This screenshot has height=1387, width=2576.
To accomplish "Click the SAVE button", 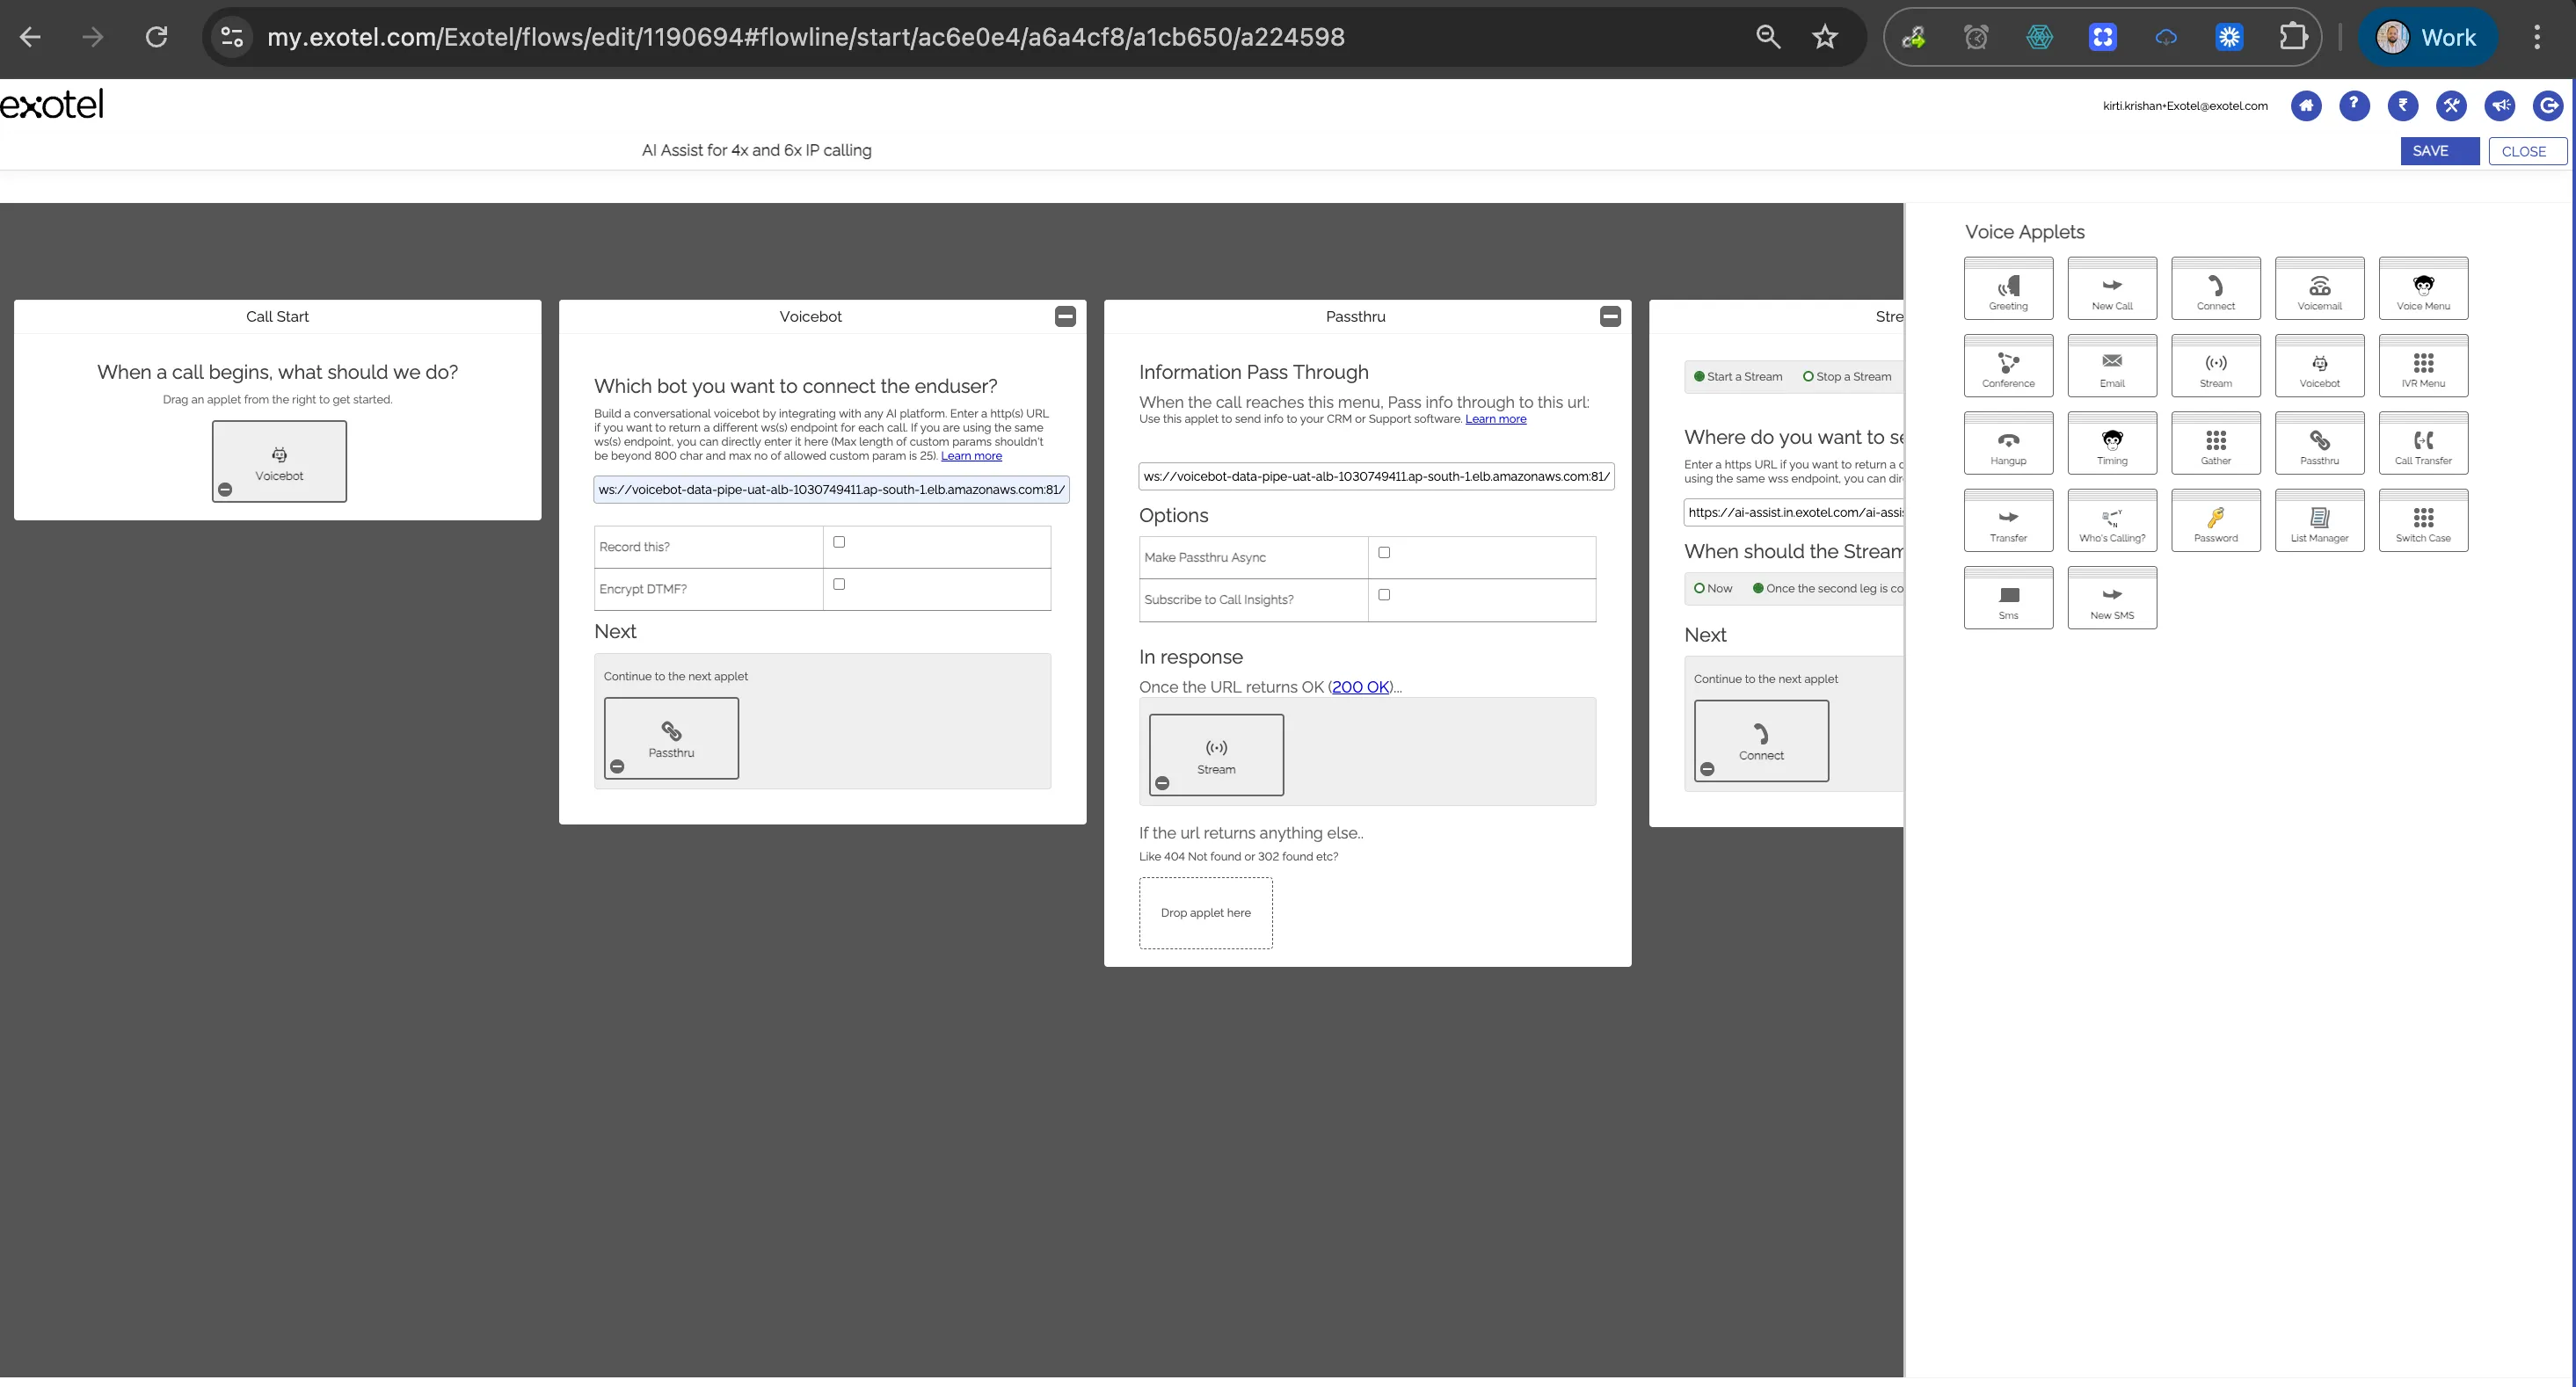I will [x=2439, y=151].
